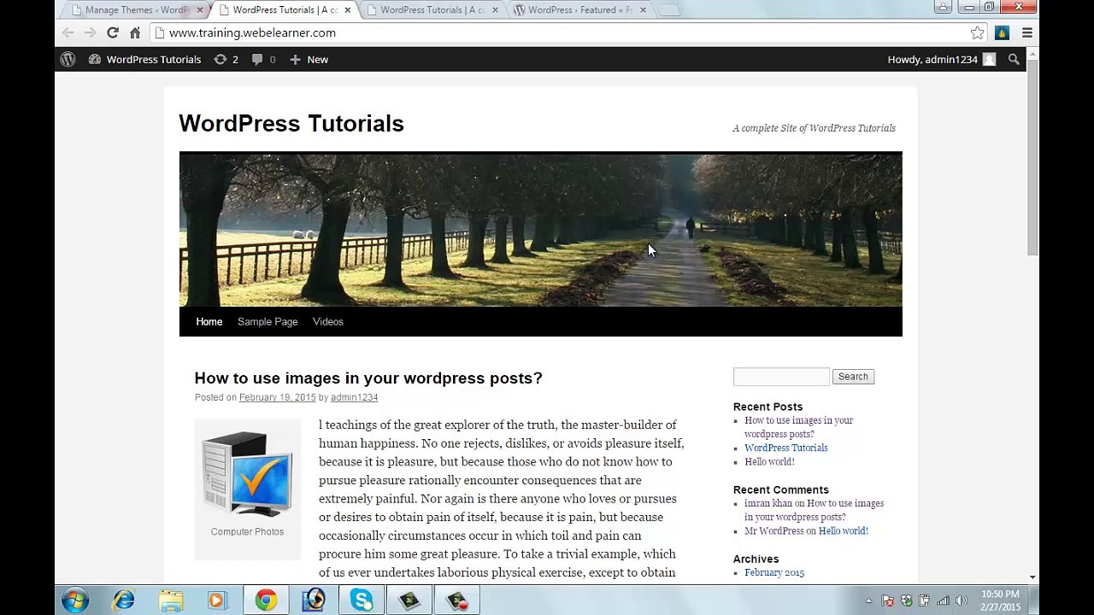
Task: Open a new browser tab
Action: coord(669,9)
